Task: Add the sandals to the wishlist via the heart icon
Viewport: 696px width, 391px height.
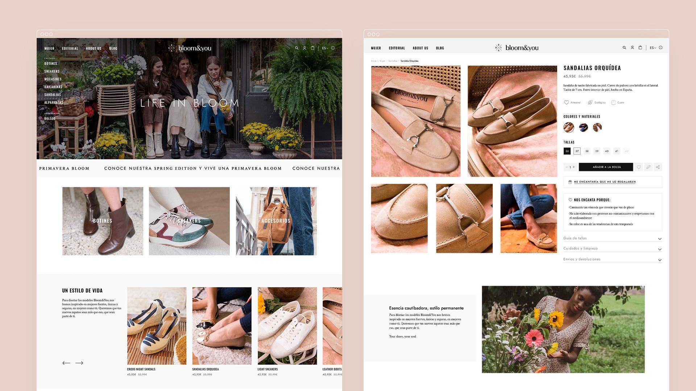Action: [x=639, y=167]
